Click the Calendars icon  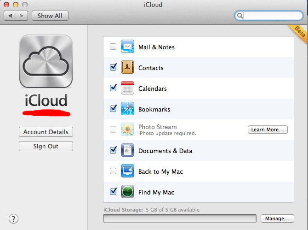tap(127, 88)
